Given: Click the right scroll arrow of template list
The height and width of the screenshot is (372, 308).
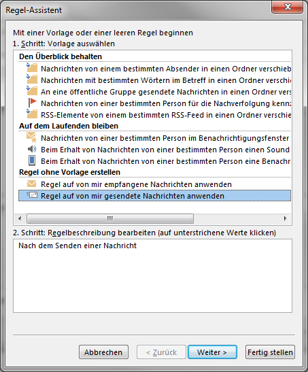Looking at the screenshot, I should 286,218.
